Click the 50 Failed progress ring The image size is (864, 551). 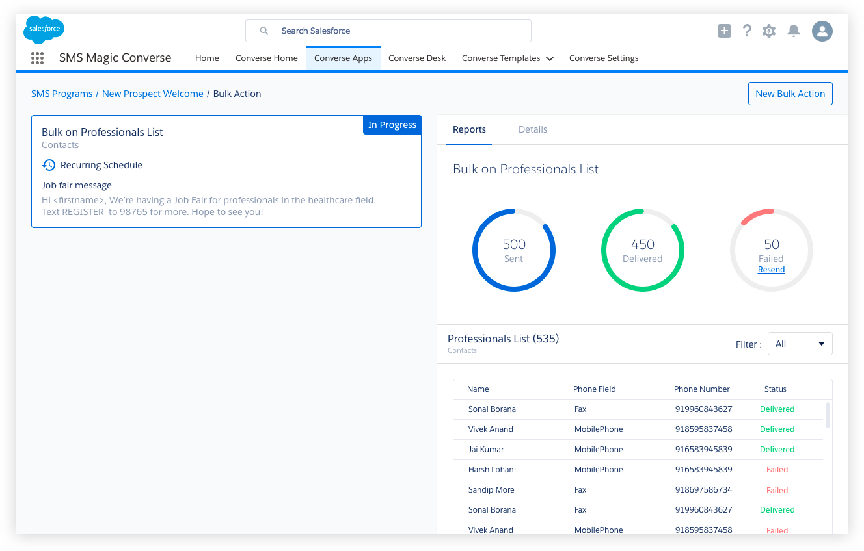(x=772, y=250)
